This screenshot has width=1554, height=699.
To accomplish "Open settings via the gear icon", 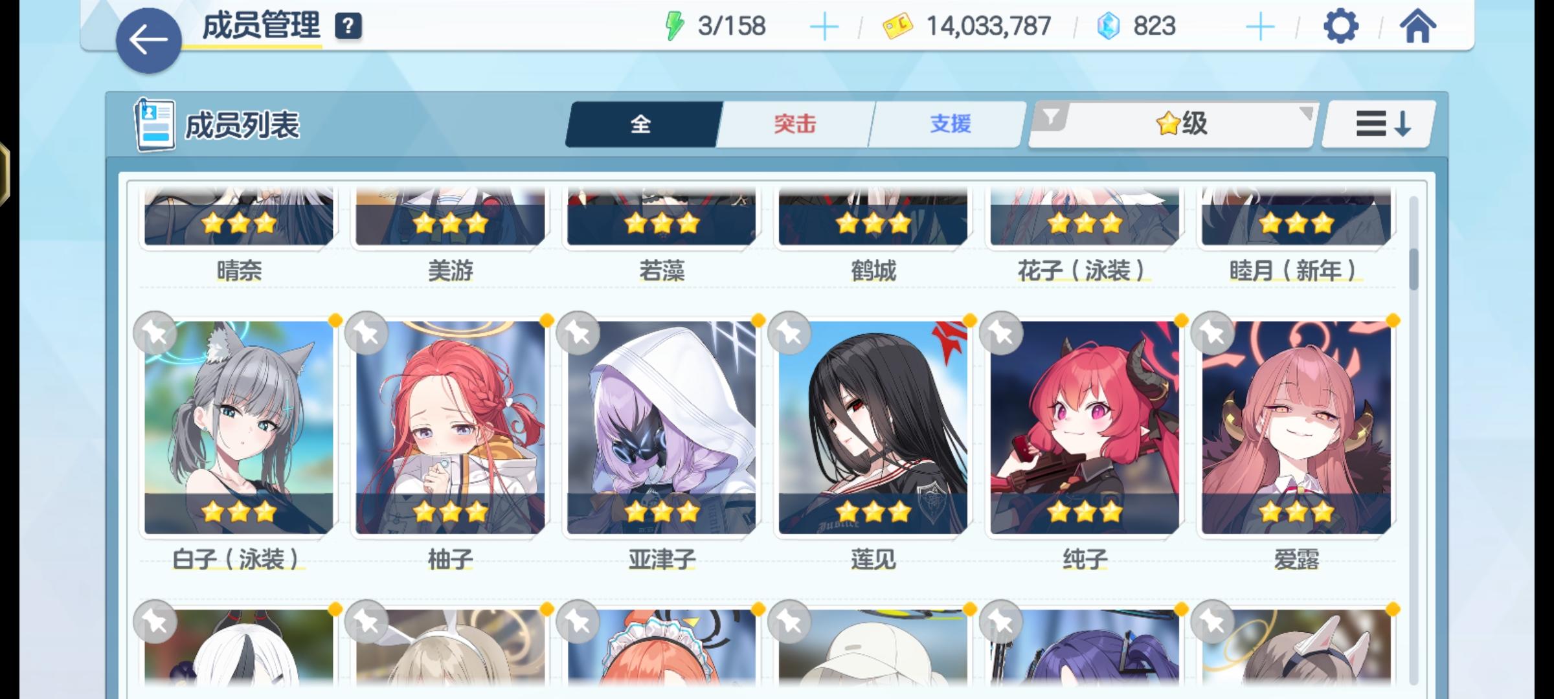I will [x=1340, y=27].
